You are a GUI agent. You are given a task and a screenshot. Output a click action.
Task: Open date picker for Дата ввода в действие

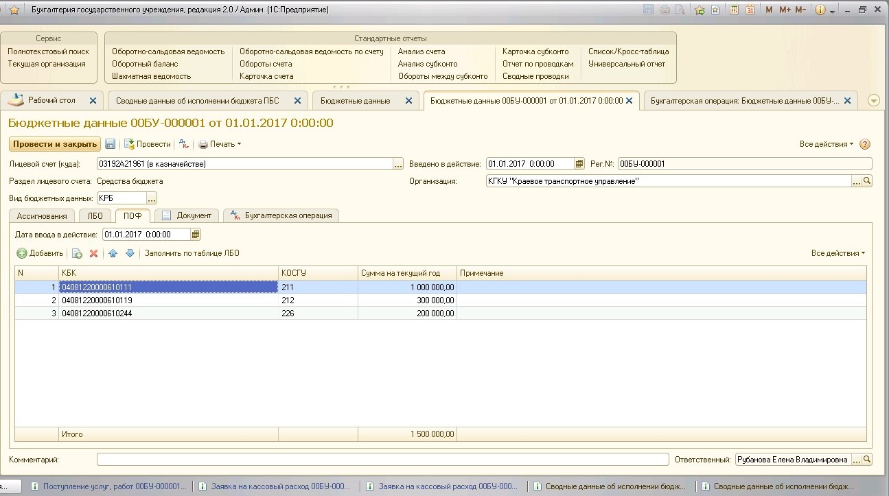(196, 235)
